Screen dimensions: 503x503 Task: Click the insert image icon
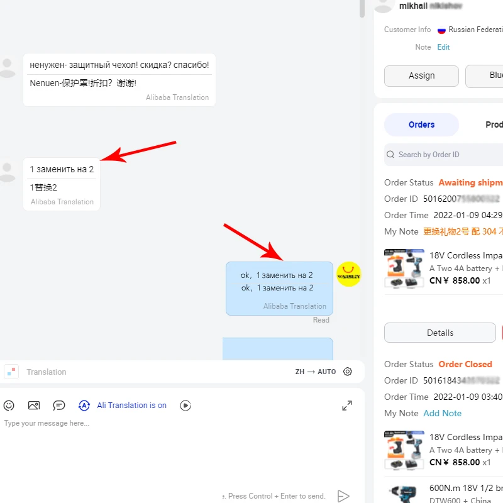click(x=34, y=406)
